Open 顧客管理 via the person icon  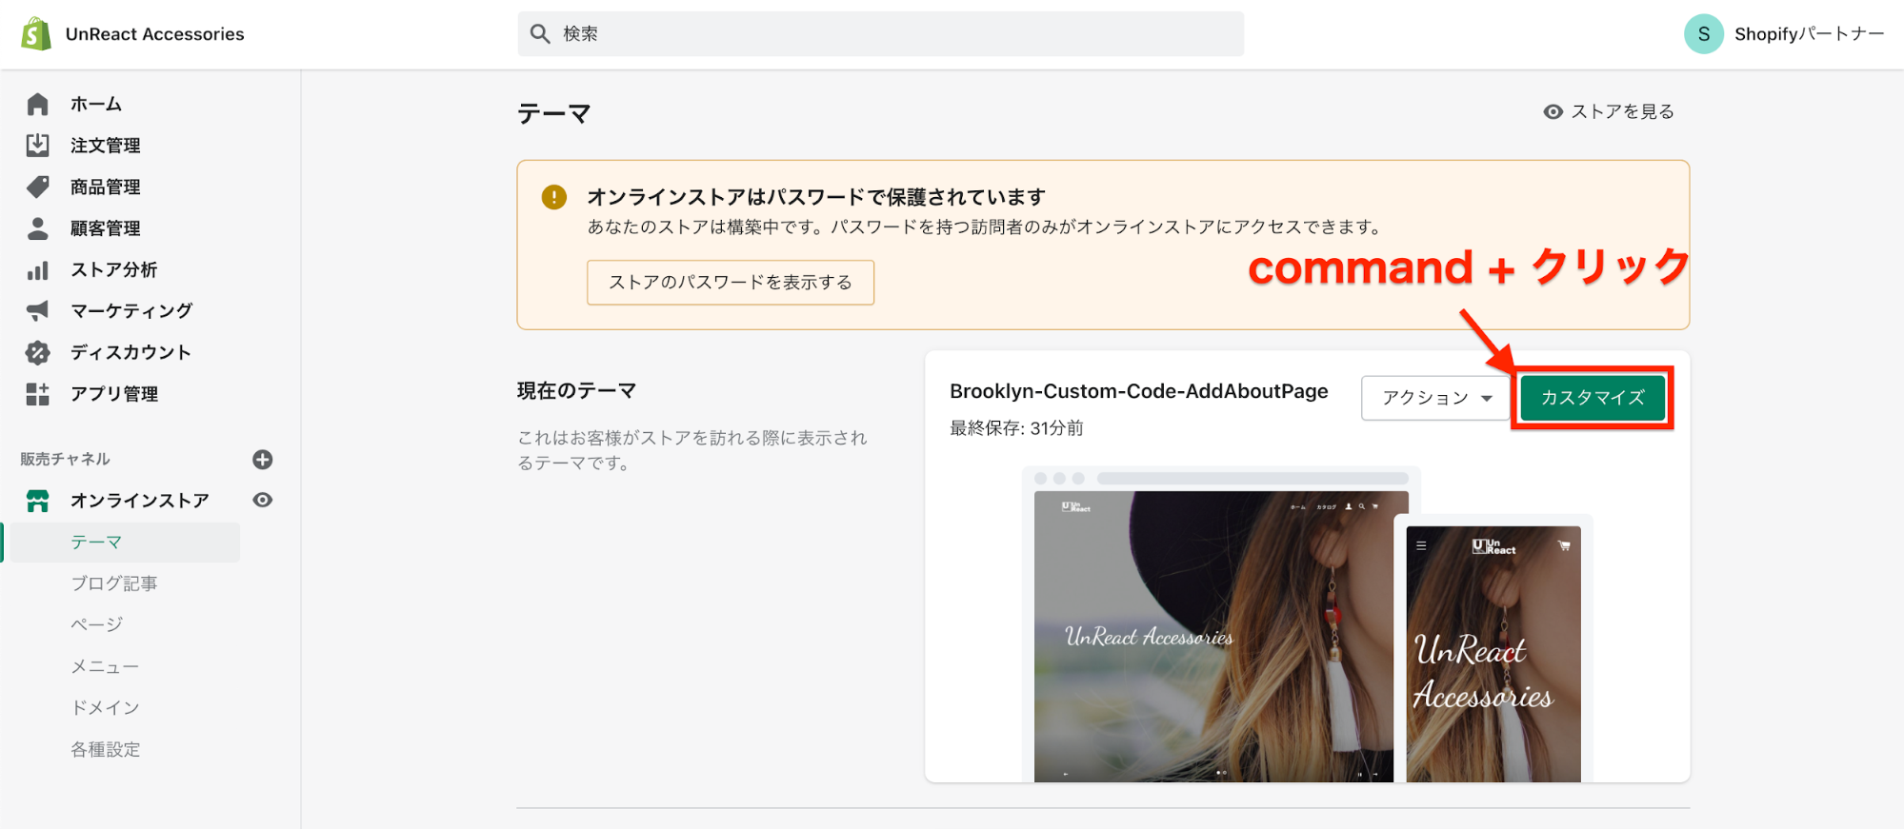[x=38, y=228]
